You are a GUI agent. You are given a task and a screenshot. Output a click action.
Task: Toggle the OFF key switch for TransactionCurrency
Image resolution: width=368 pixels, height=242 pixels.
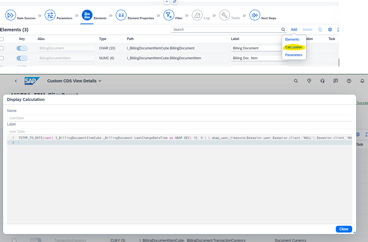point(36,240)
